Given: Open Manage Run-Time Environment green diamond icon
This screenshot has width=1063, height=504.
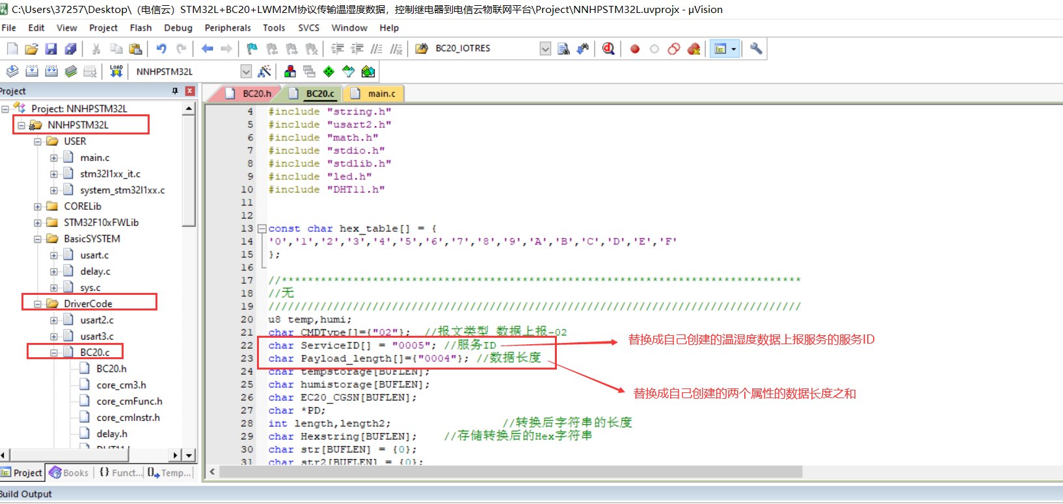Looking at the screenshot, I should [x=329, y=71].
